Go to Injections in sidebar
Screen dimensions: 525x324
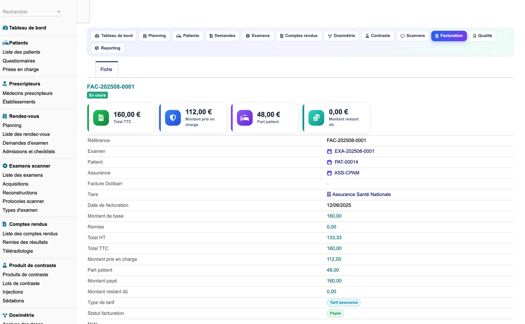(13, 292)
